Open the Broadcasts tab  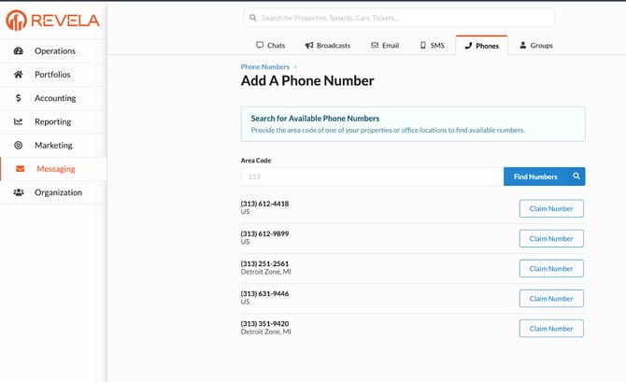click(x=327, y=45)
